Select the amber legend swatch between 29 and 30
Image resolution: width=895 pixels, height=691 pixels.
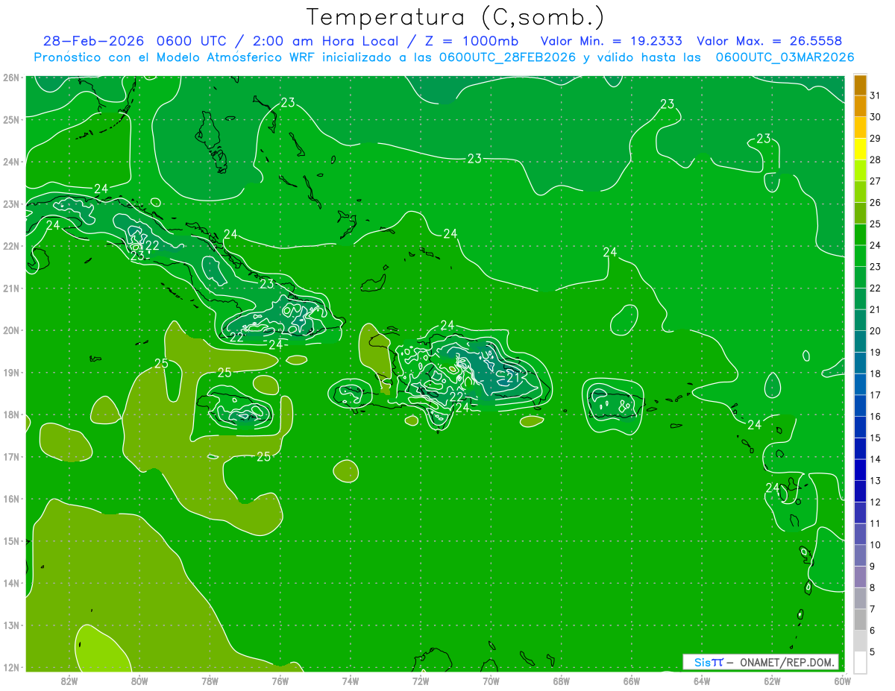click(860, 127)
